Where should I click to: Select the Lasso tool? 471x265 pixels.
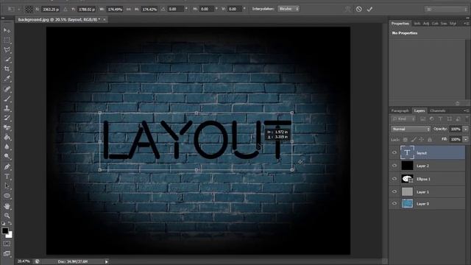pos(7,49)
